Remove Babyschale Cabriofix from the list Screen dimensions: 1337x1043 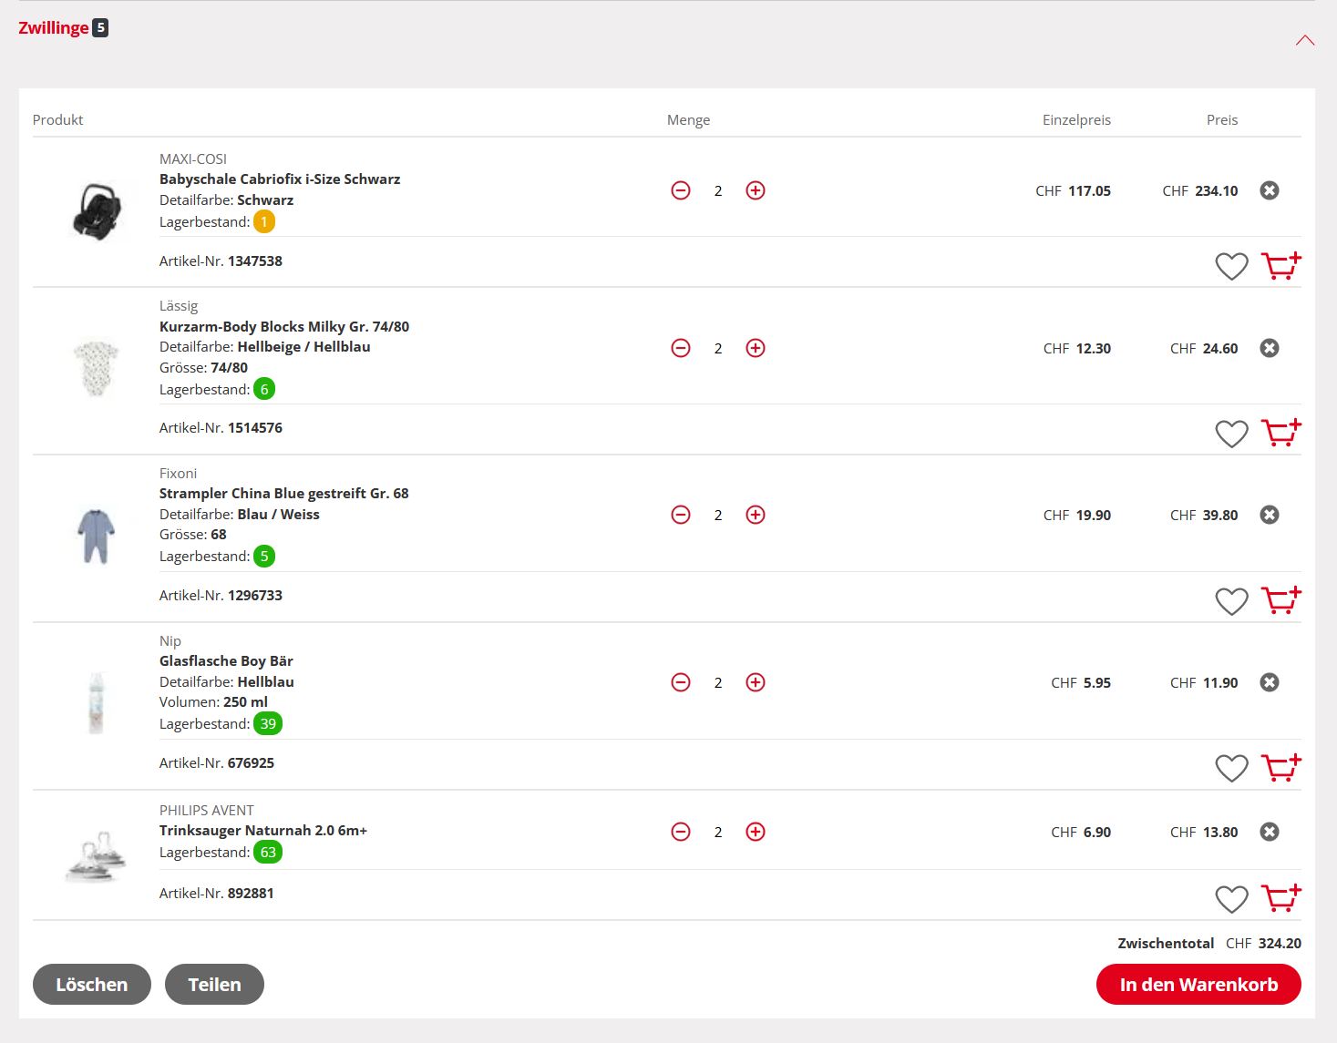click(x=1270, y=190)
